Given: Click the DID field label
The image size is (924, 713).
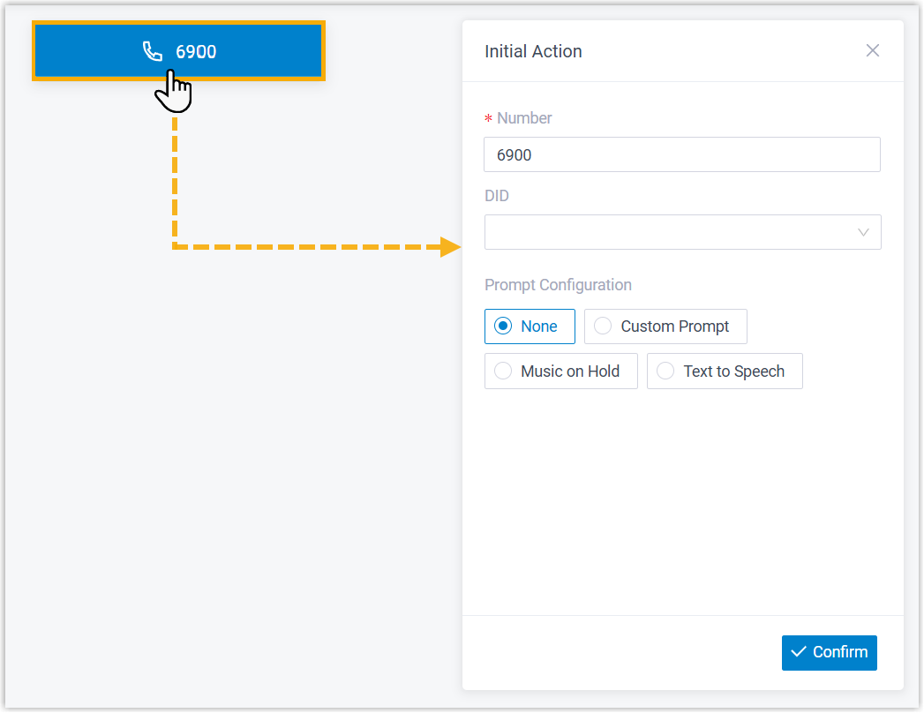Looking at the screenshot, I should pos(497,196).
